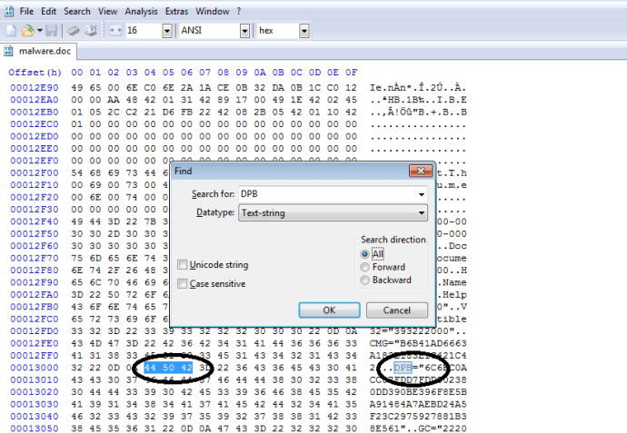The image size is (627, 433).
Task: Enable the Unicode string checkbox
Action: point(184,265)
